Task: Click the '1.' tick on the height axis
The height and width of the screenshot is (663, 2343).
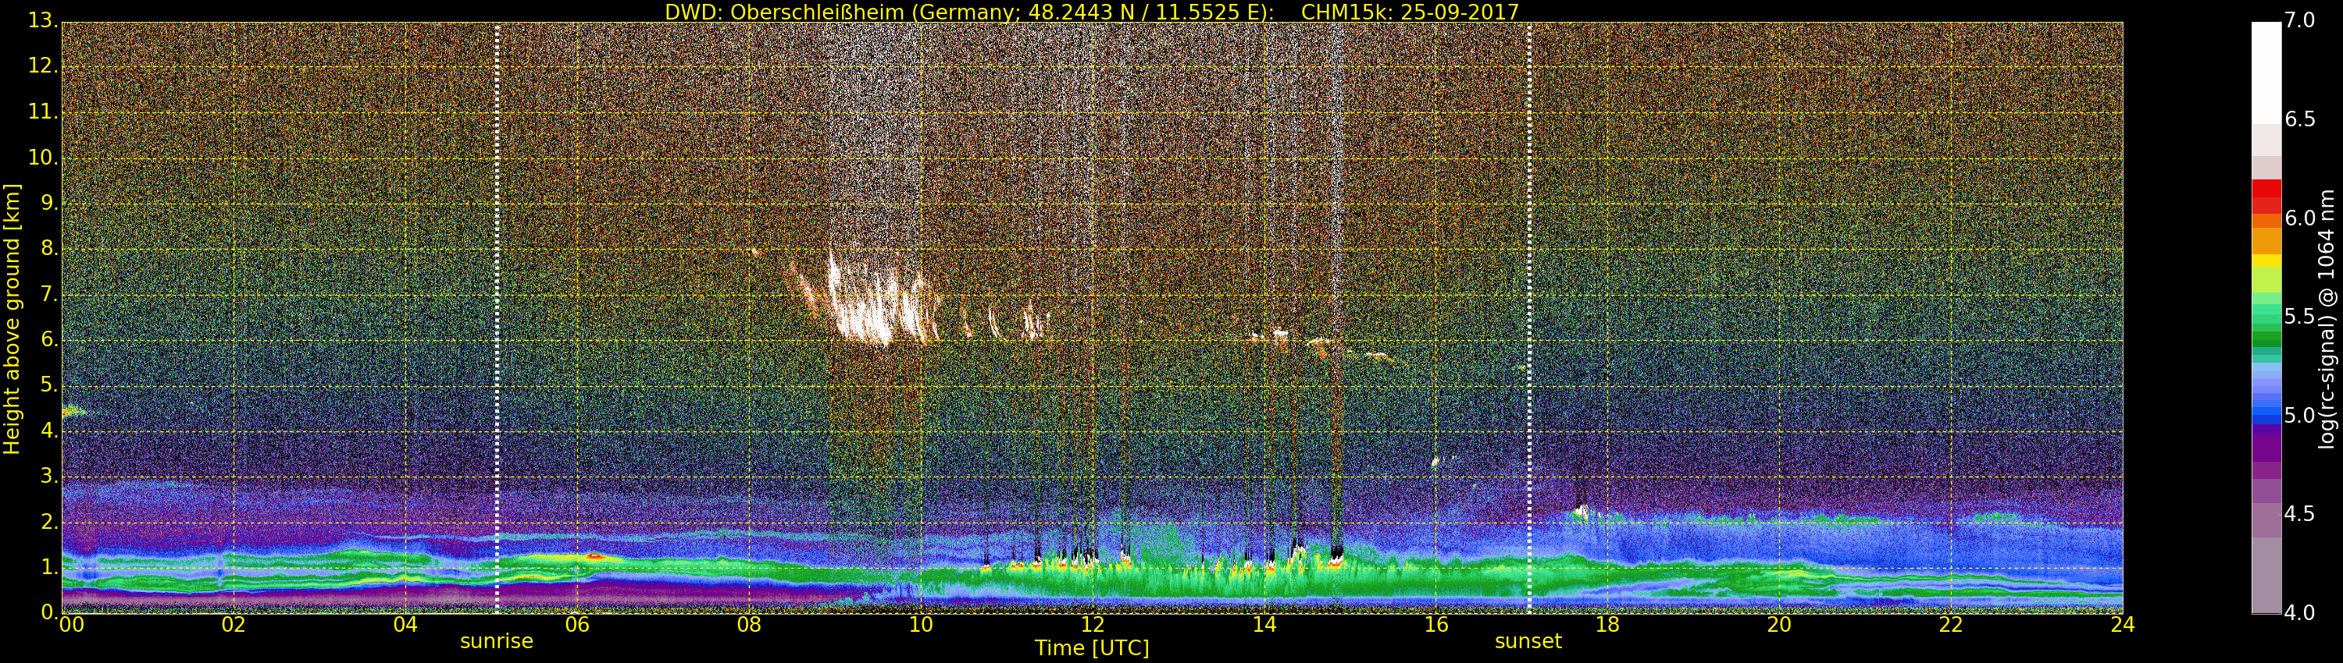Action: click(x=49, y=567)
